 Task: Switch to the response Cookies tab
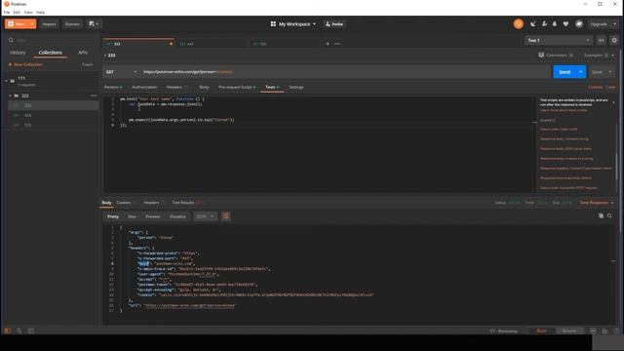click(126, 203)
